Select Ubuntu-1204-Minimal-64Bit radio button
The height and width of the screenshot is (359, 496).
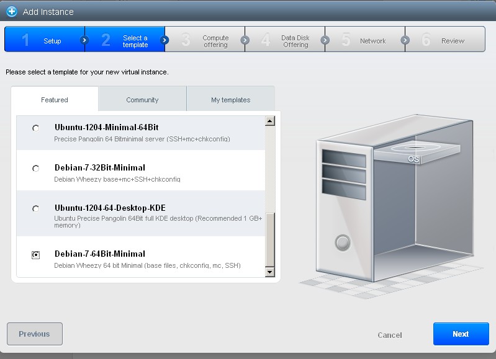36,128
